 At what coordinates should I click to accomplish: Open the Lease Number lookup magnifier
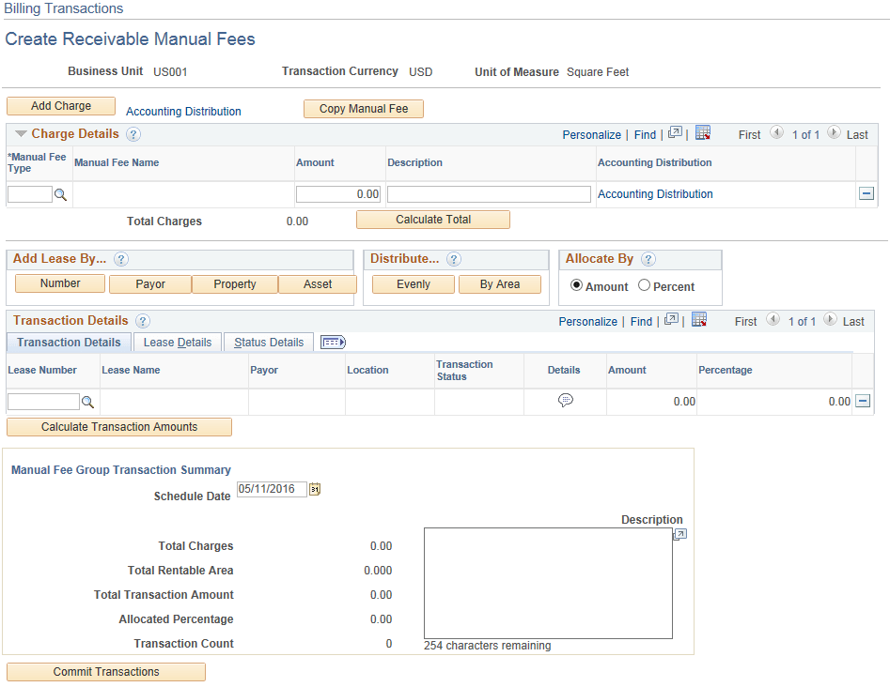87,402
